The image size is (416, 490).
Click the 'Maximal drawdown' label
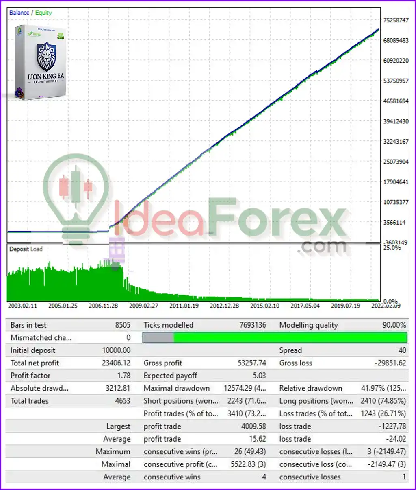177,388
